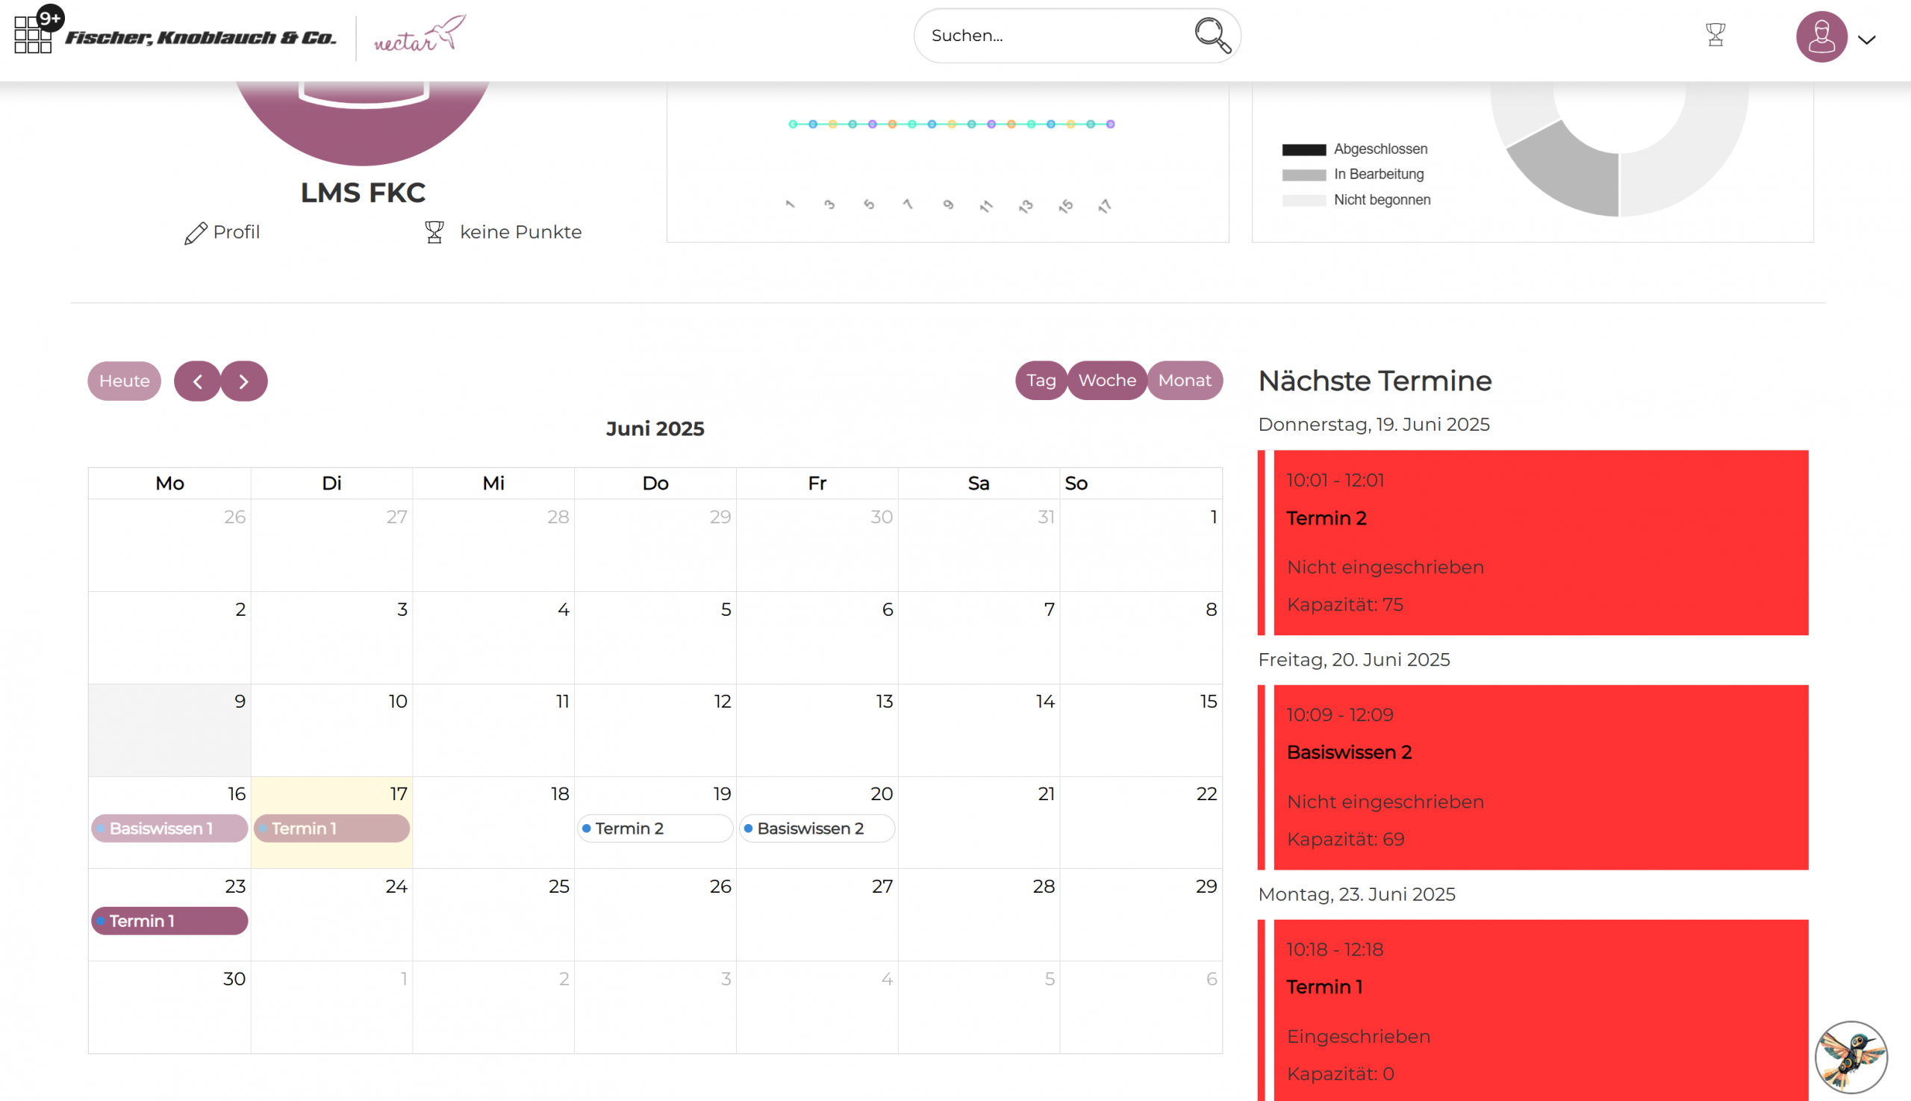Select the Monat calendar view

click(1184, 381)
